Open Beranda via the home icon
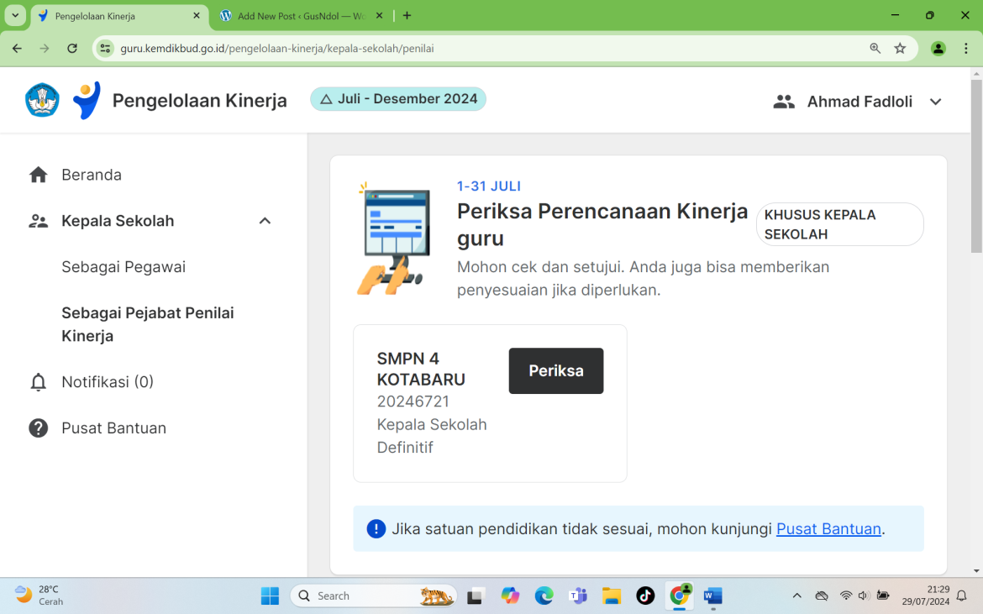This screenshot has height=614, width=983. [38, 174]
